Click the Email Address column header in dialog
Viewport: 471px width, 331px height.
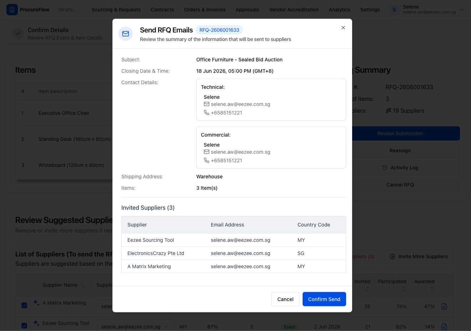point(227,225)
